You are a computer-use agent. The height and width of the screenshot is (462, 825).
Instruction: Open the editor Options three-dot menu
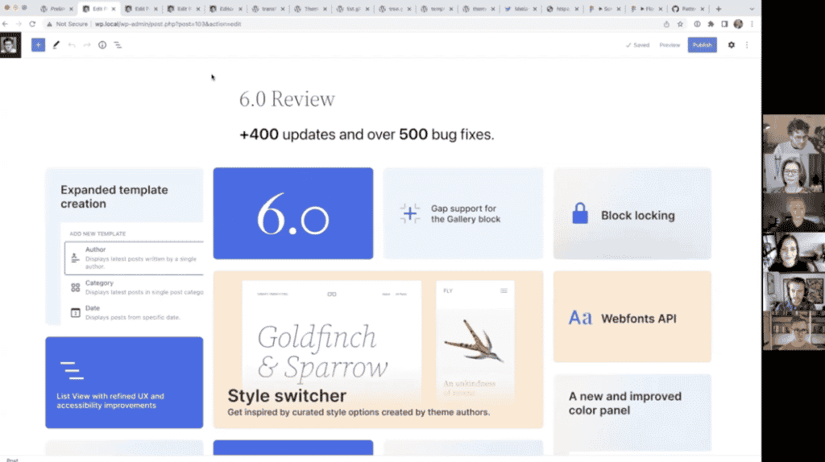tap(747, 45)
